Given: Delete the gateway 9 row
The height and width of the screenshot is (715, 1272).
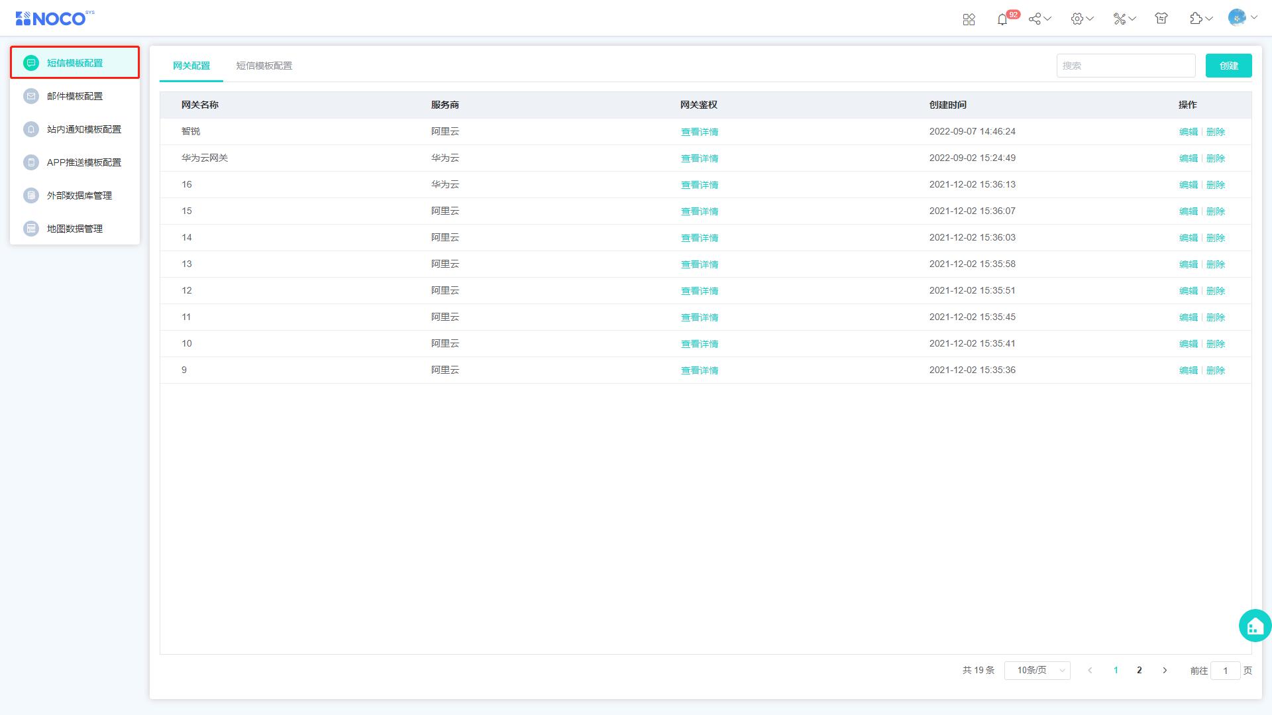Looking at the screenshot, I should click(1216, 370).
